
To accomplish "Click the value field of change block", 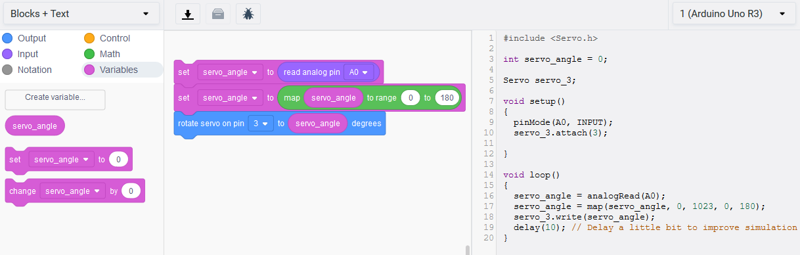I will point(131,191).
